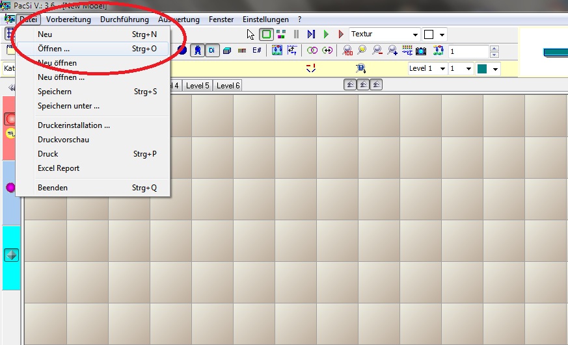Open the ? help menu

click(299, 19)
